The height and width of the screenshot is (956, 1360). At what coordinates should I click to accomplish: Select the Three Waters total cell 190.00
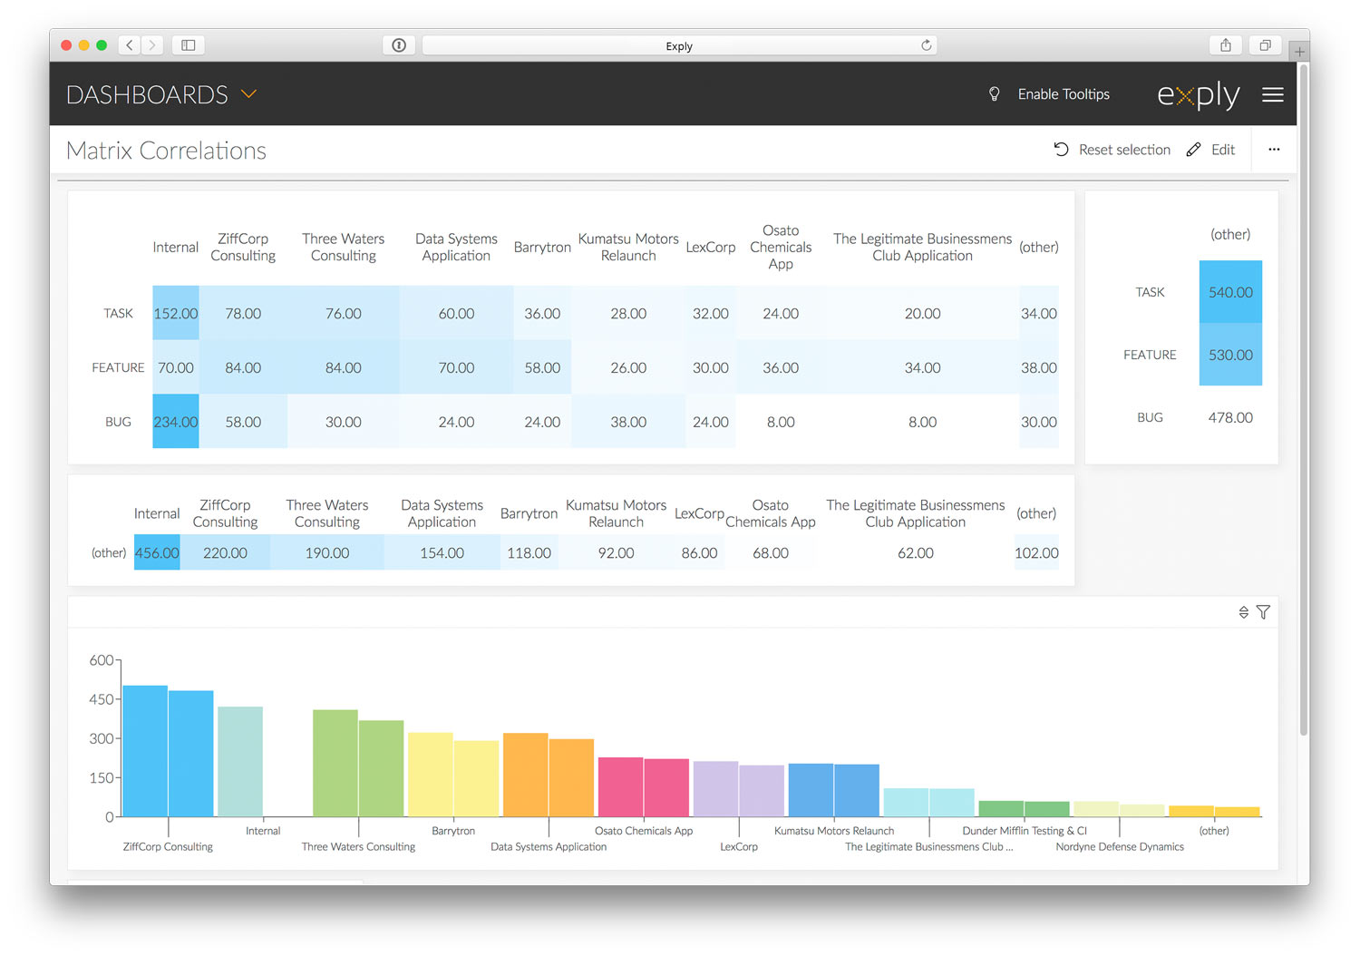327,552
